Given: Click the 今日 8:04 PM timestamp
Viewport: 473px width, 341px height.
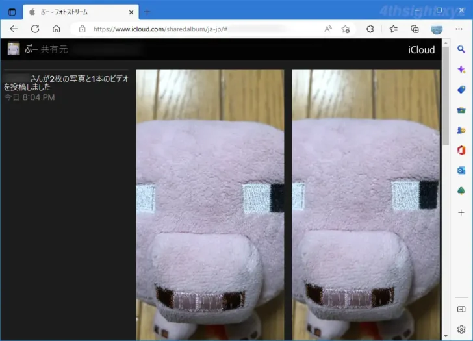Looking at the screenshot, I should point(29,97).
